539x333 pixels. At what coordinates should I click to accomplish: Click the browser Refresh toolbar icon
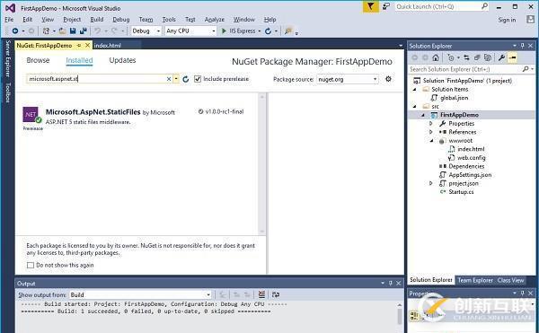pyautogui.click(x=268, y=31)
